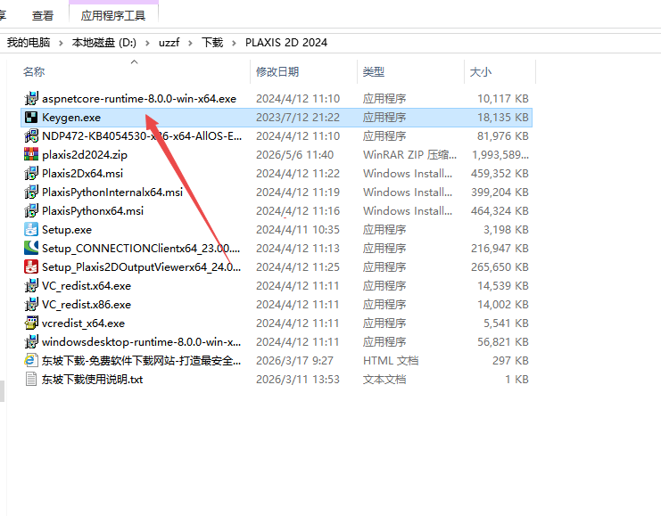Select file name Setup.exe
The width and height of the screenshot is (661, 516).
coord(67,230)
